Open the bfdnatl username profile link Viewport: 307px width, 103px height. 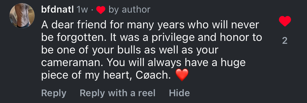tap(57, 9)
